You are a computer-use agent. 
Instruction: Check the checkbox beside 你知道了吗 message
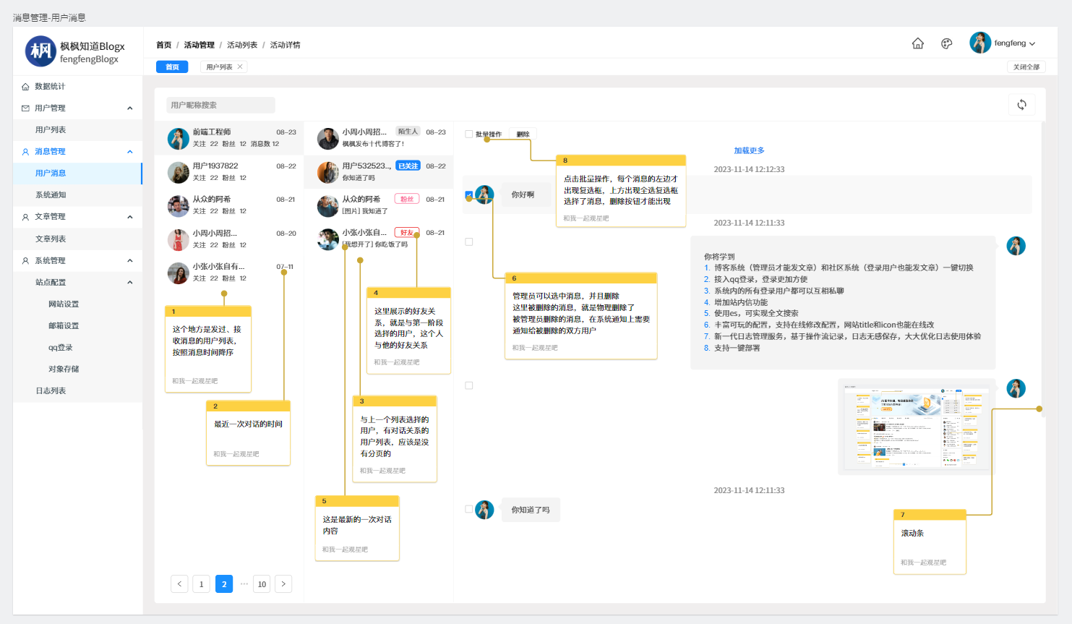pos(469,510)
